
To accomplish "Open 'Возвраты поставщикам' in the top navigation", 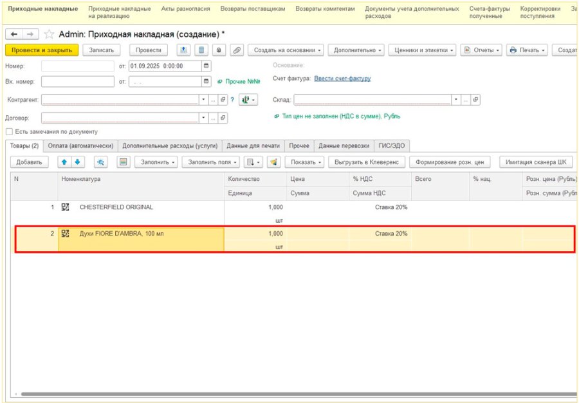I will click(x=253, y=9).
